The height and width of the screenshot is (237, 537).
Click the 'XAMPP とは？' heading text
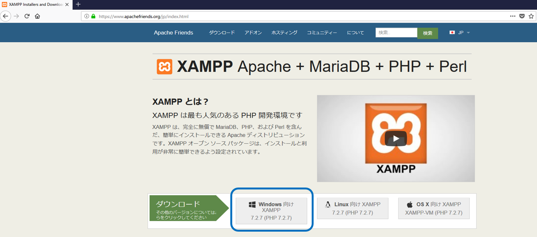[180, 102]
